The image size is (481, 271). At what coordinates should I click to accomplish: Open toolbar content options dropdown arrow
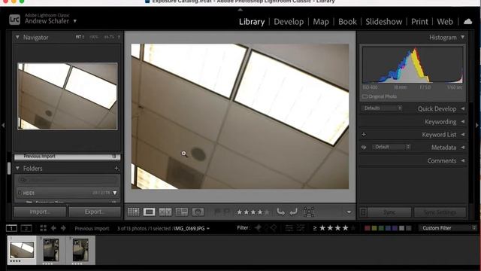(349, 212)
